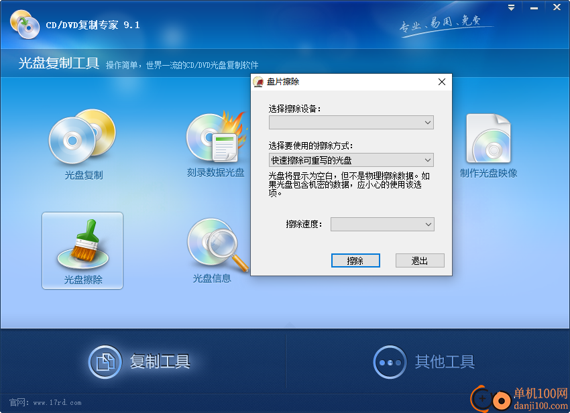Close the 盘片擦除 dialog

(x=442, y=82)
